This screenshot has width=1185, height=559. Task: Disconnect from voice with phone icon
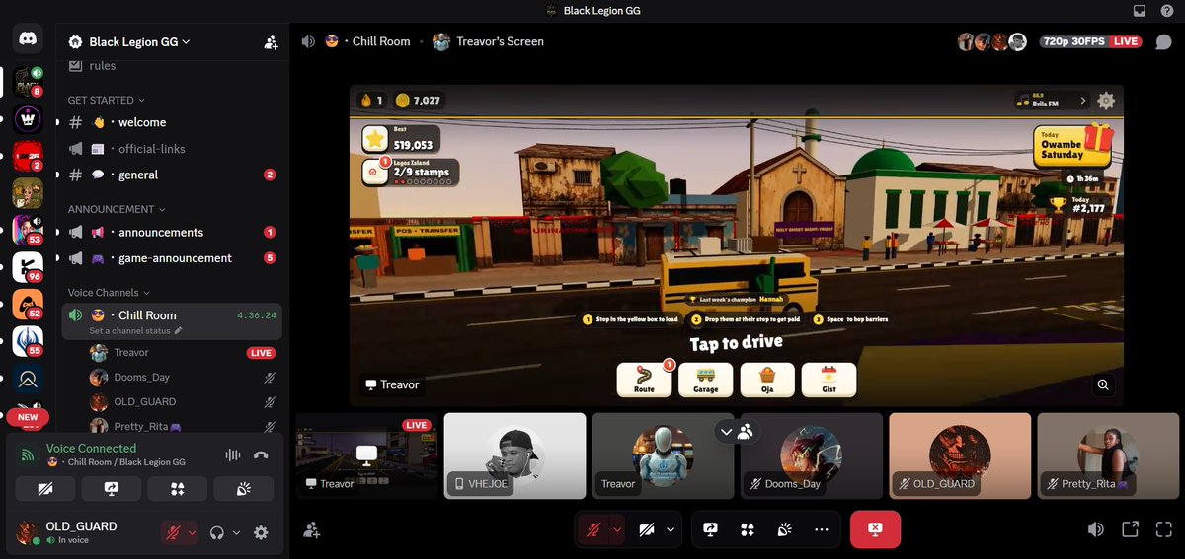pyautogui.click(x=261, y=455)
